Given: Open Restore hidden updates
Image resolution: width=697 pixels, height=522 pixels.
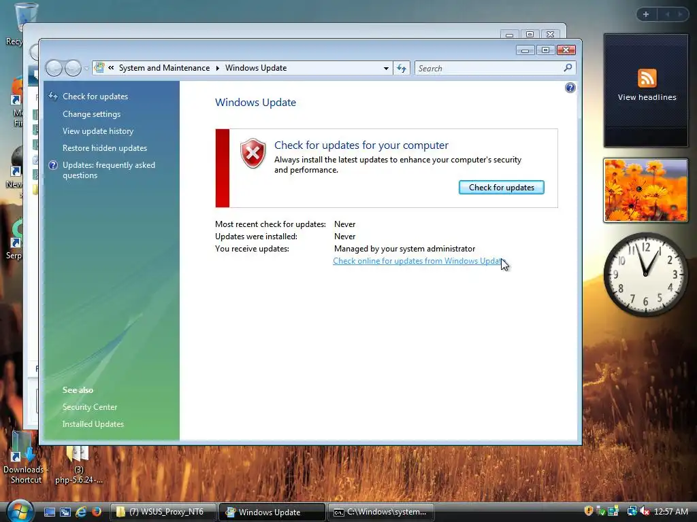Looking at the screenshot, I should click(104, 147).
